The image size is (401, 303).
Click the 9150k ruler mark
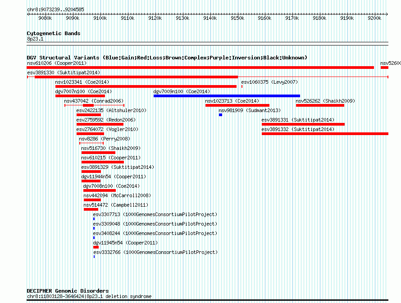pos(237,18)
